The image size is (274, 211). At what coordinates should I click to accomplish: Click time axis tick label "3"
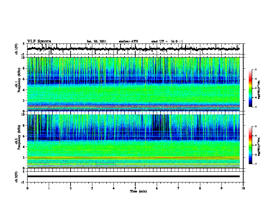tap(92, 188)
